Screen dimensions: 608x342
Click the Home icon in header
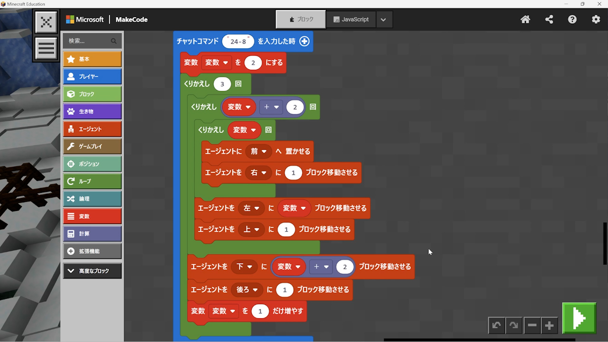coord(525,19)
